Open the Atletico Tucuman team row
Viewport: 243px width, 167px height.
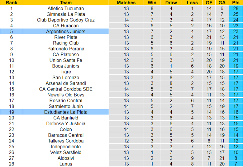pyautogui.click(x=121, y=8)
